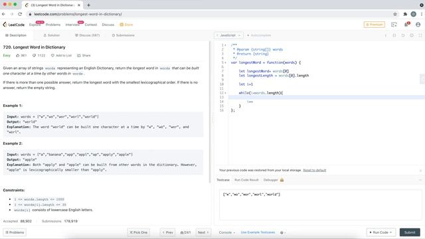This screenshot has height=239, width=425.
Task: Open the Contest nav item
Action: tap(91, 25)
